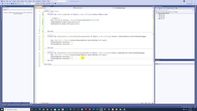The height and width of the screenshot is (111, 197).
Task: Click the Windows taskbar search box
Action: click(x=17, y=109)
